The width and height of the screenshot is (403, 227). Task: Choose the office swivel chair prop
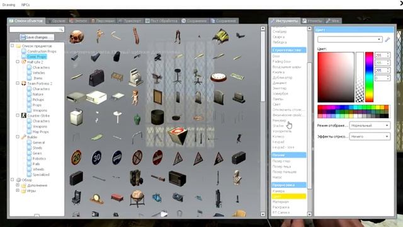point(197,77)
